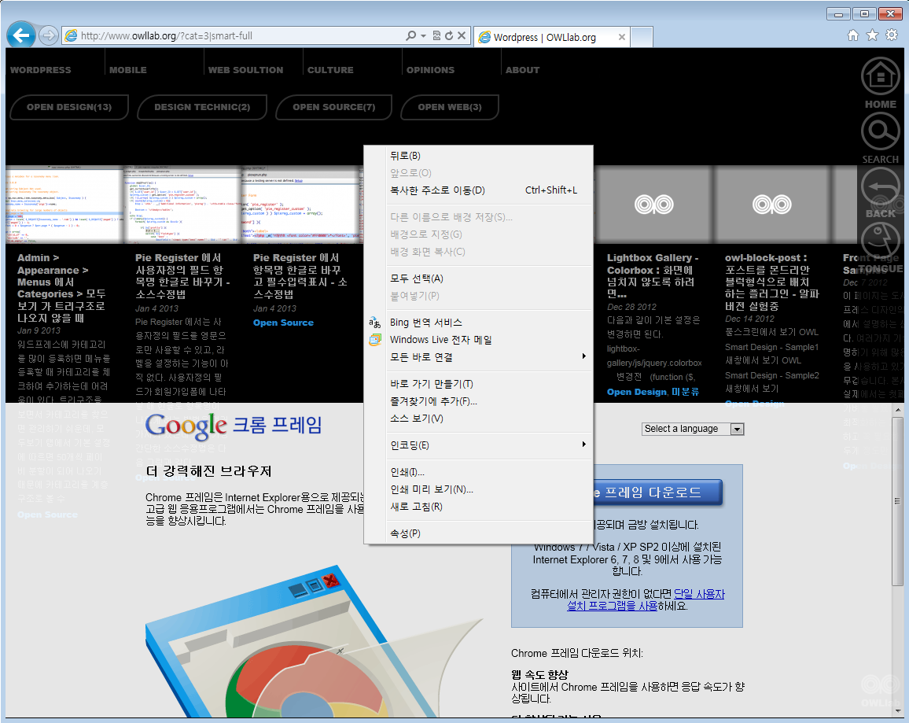This screenshot has width=909, height=723.
Task: Expand the 인코딩(E) submenu
Action: click(583, 445)
